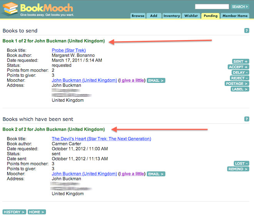Click 'Book 1 of 2 for John Buckman' heading
254x221 pixels.
pos(53,41)
